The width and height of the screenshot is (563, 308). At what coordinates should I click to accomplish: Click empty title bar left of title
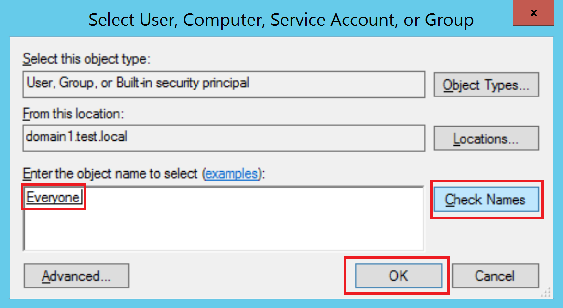[43, 20]
